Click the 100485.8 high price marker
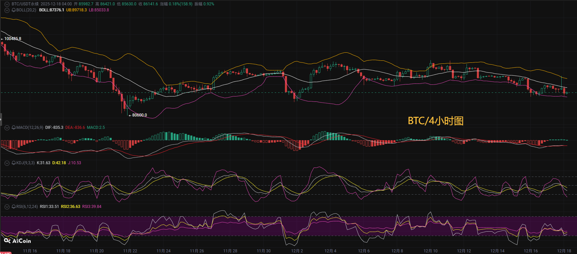The width and height of the screenshot is (577, 254). pos(13,39)
